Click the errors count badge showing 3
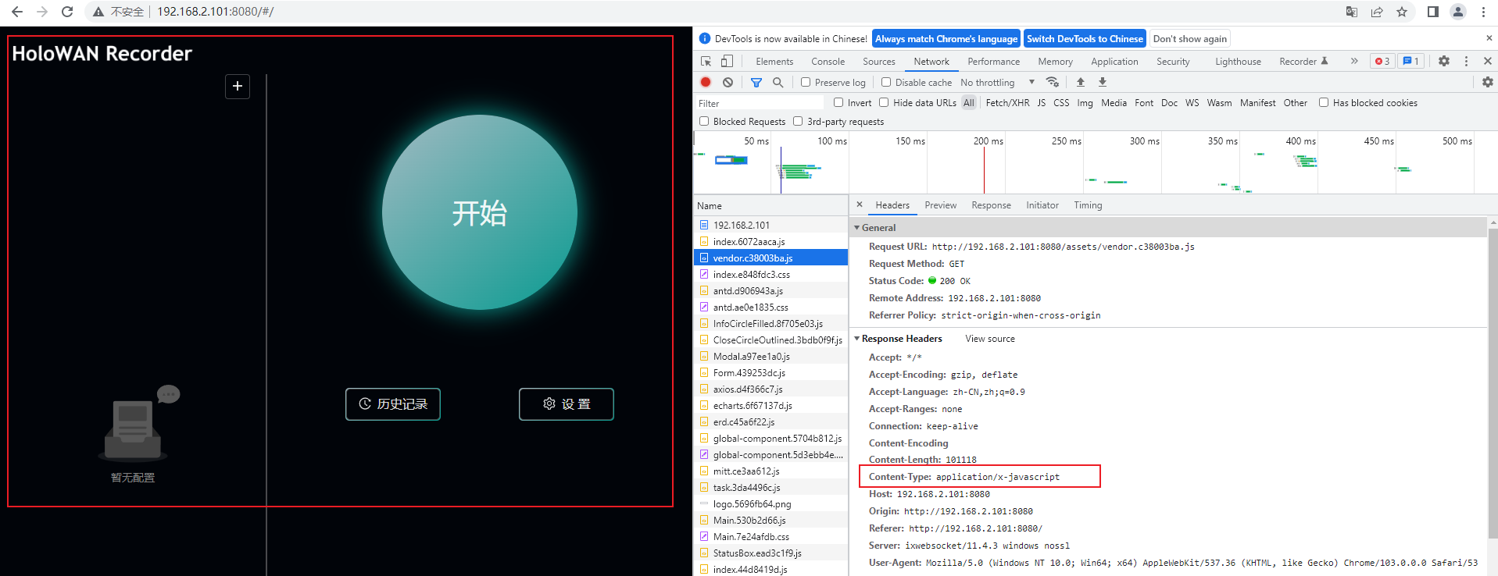The height and width of the screenshot is (576, 1498). click(1382, 61)
